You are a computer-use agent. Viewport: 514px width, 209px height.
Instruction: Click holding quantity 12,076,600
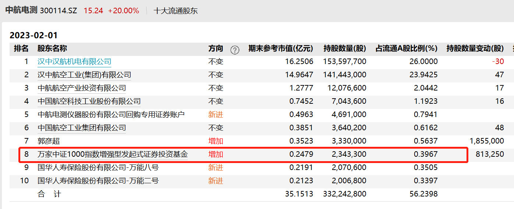click(x=347, y=88)
